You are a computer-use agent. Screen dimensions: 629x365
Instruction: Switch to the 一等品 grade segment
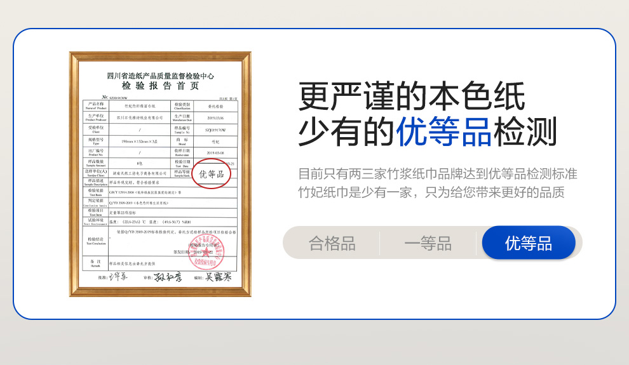tap(428, 243)
